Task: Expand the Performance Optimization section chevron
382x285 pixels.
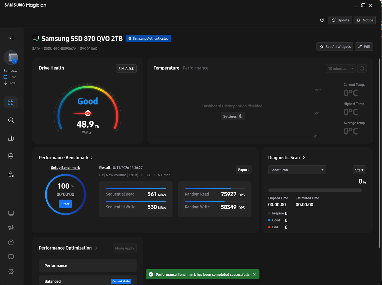Action: pyautogui.click(x=96, y=248)
